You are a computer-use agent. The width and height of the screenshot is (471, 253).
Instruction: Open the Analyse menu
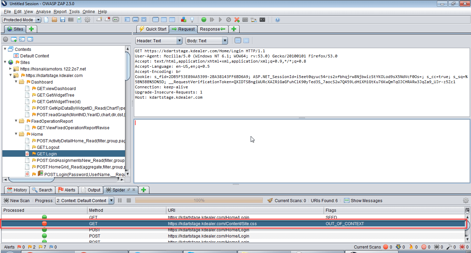click(x=43, y=11)
